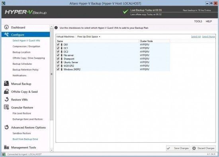Screen dimensions: 219x157
Task: Click the agent connection icon in status bar
Action: [4, 154]
